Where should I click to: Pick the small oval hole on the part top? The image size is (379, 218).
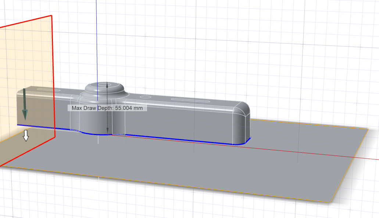(145, 97)
